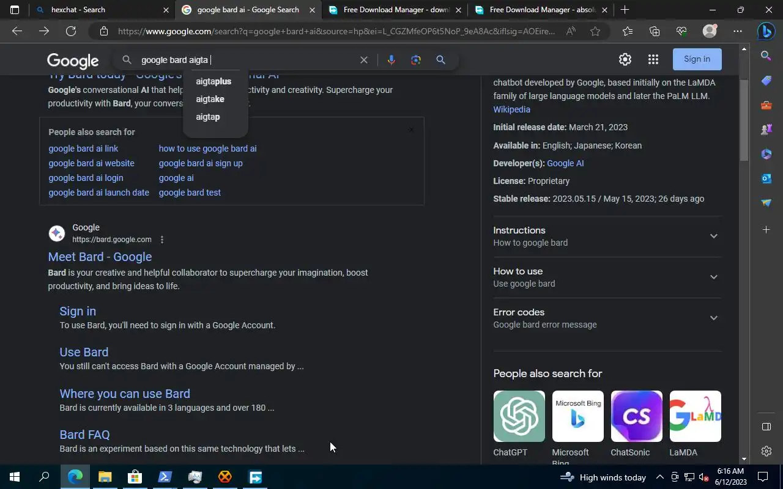Open Google Lens image search
Viewport: 783px width, 489px height.
pyautogui.click(x=416, y=60)
